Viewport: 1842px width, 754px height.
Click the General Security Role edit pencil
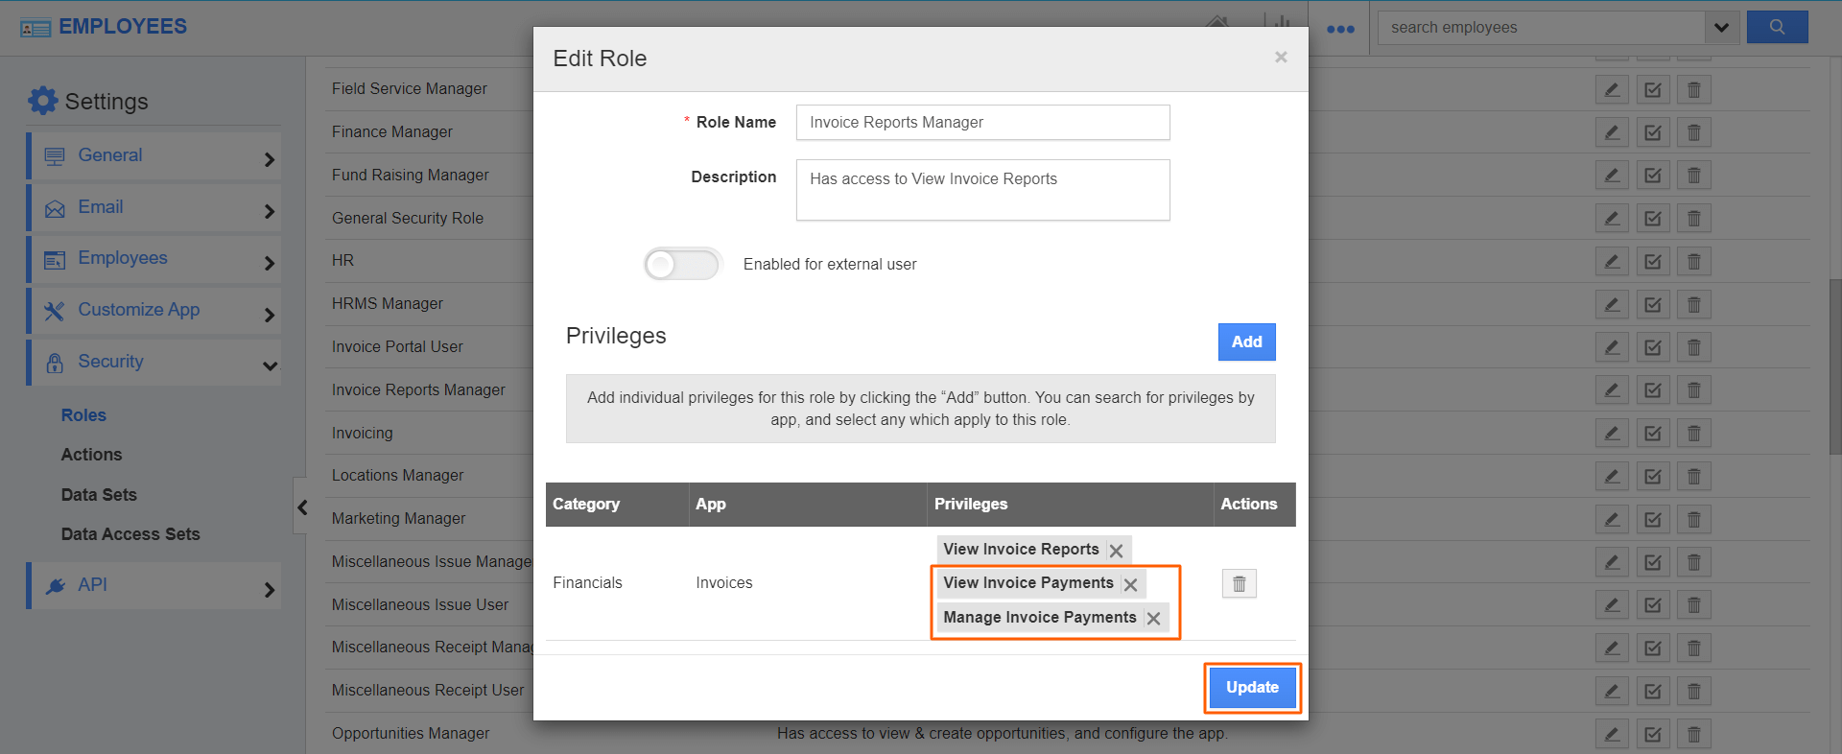1612,219
